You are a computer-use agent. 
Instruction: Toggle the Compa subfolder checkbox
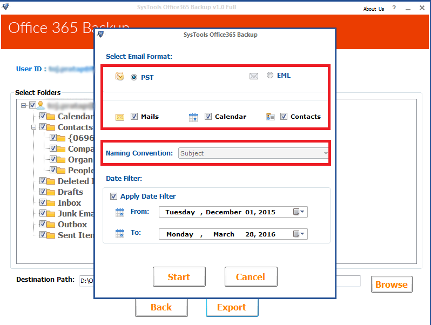53,148
